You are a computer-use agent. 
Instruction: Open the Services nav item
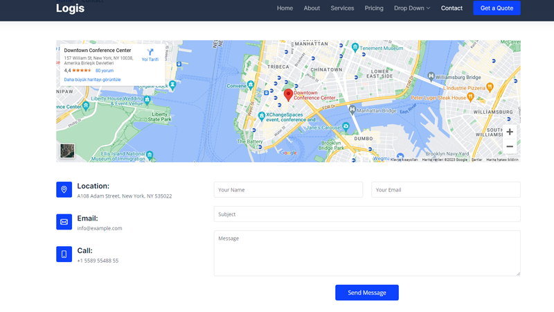[342, 8]
